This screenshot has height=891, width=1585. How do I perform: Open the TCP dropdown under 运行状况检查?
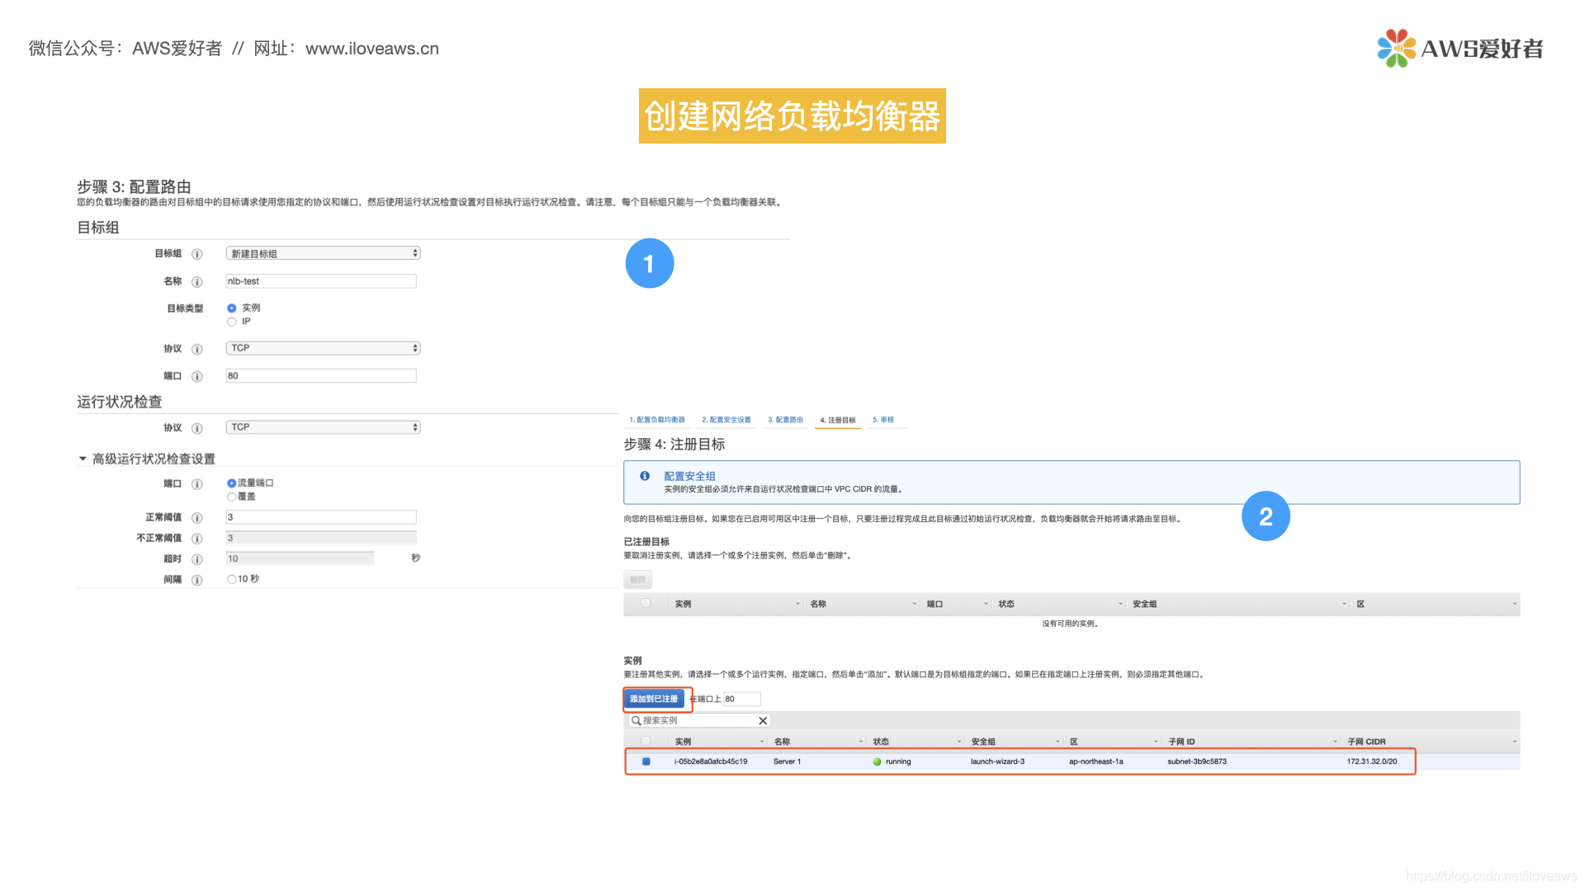(x=323, y=427)
